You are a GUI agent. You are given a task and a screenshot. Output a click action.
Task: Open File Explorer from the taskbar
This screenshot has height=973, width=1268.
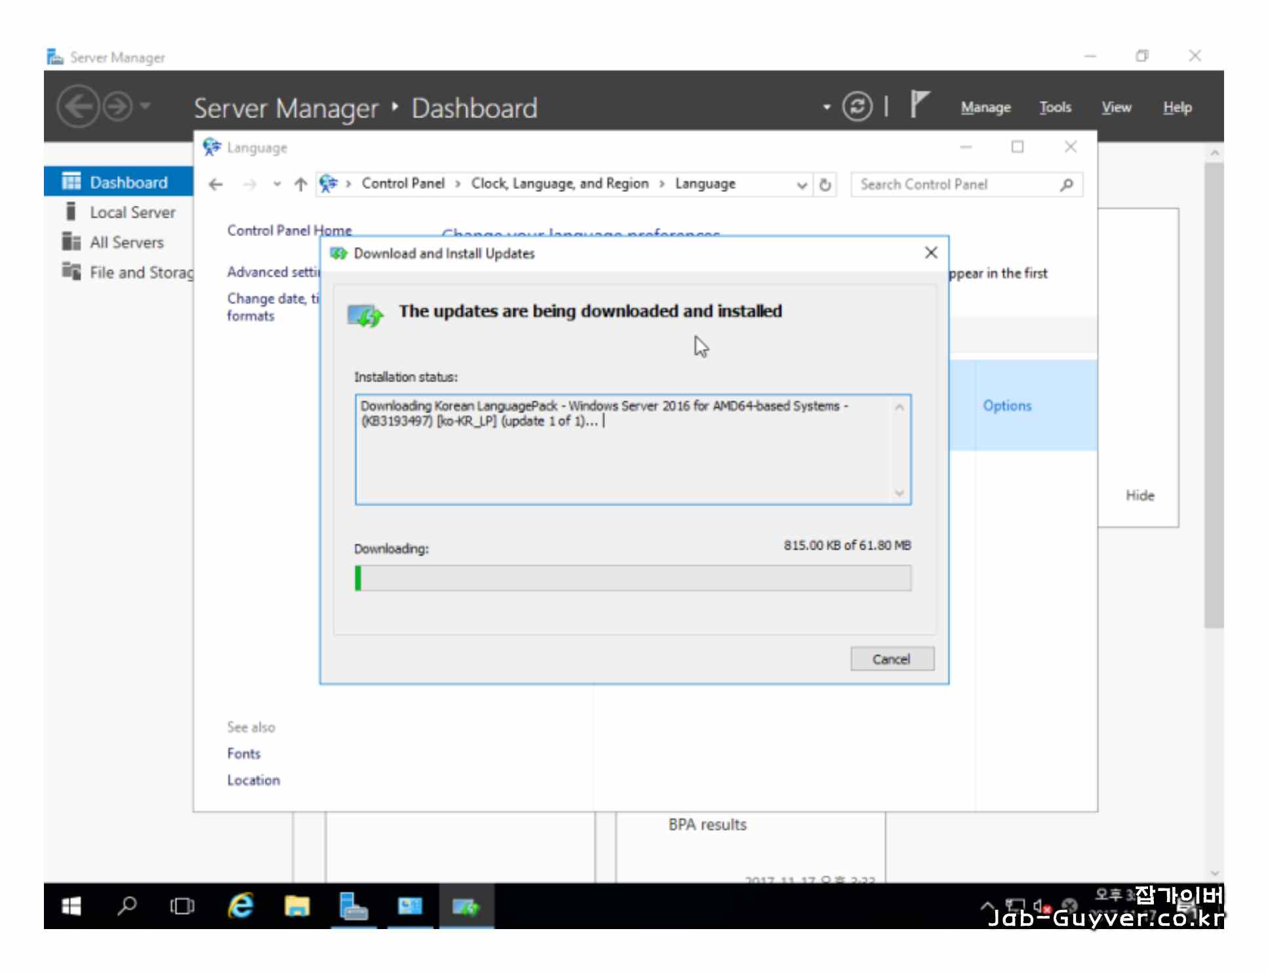click(296, 907)
